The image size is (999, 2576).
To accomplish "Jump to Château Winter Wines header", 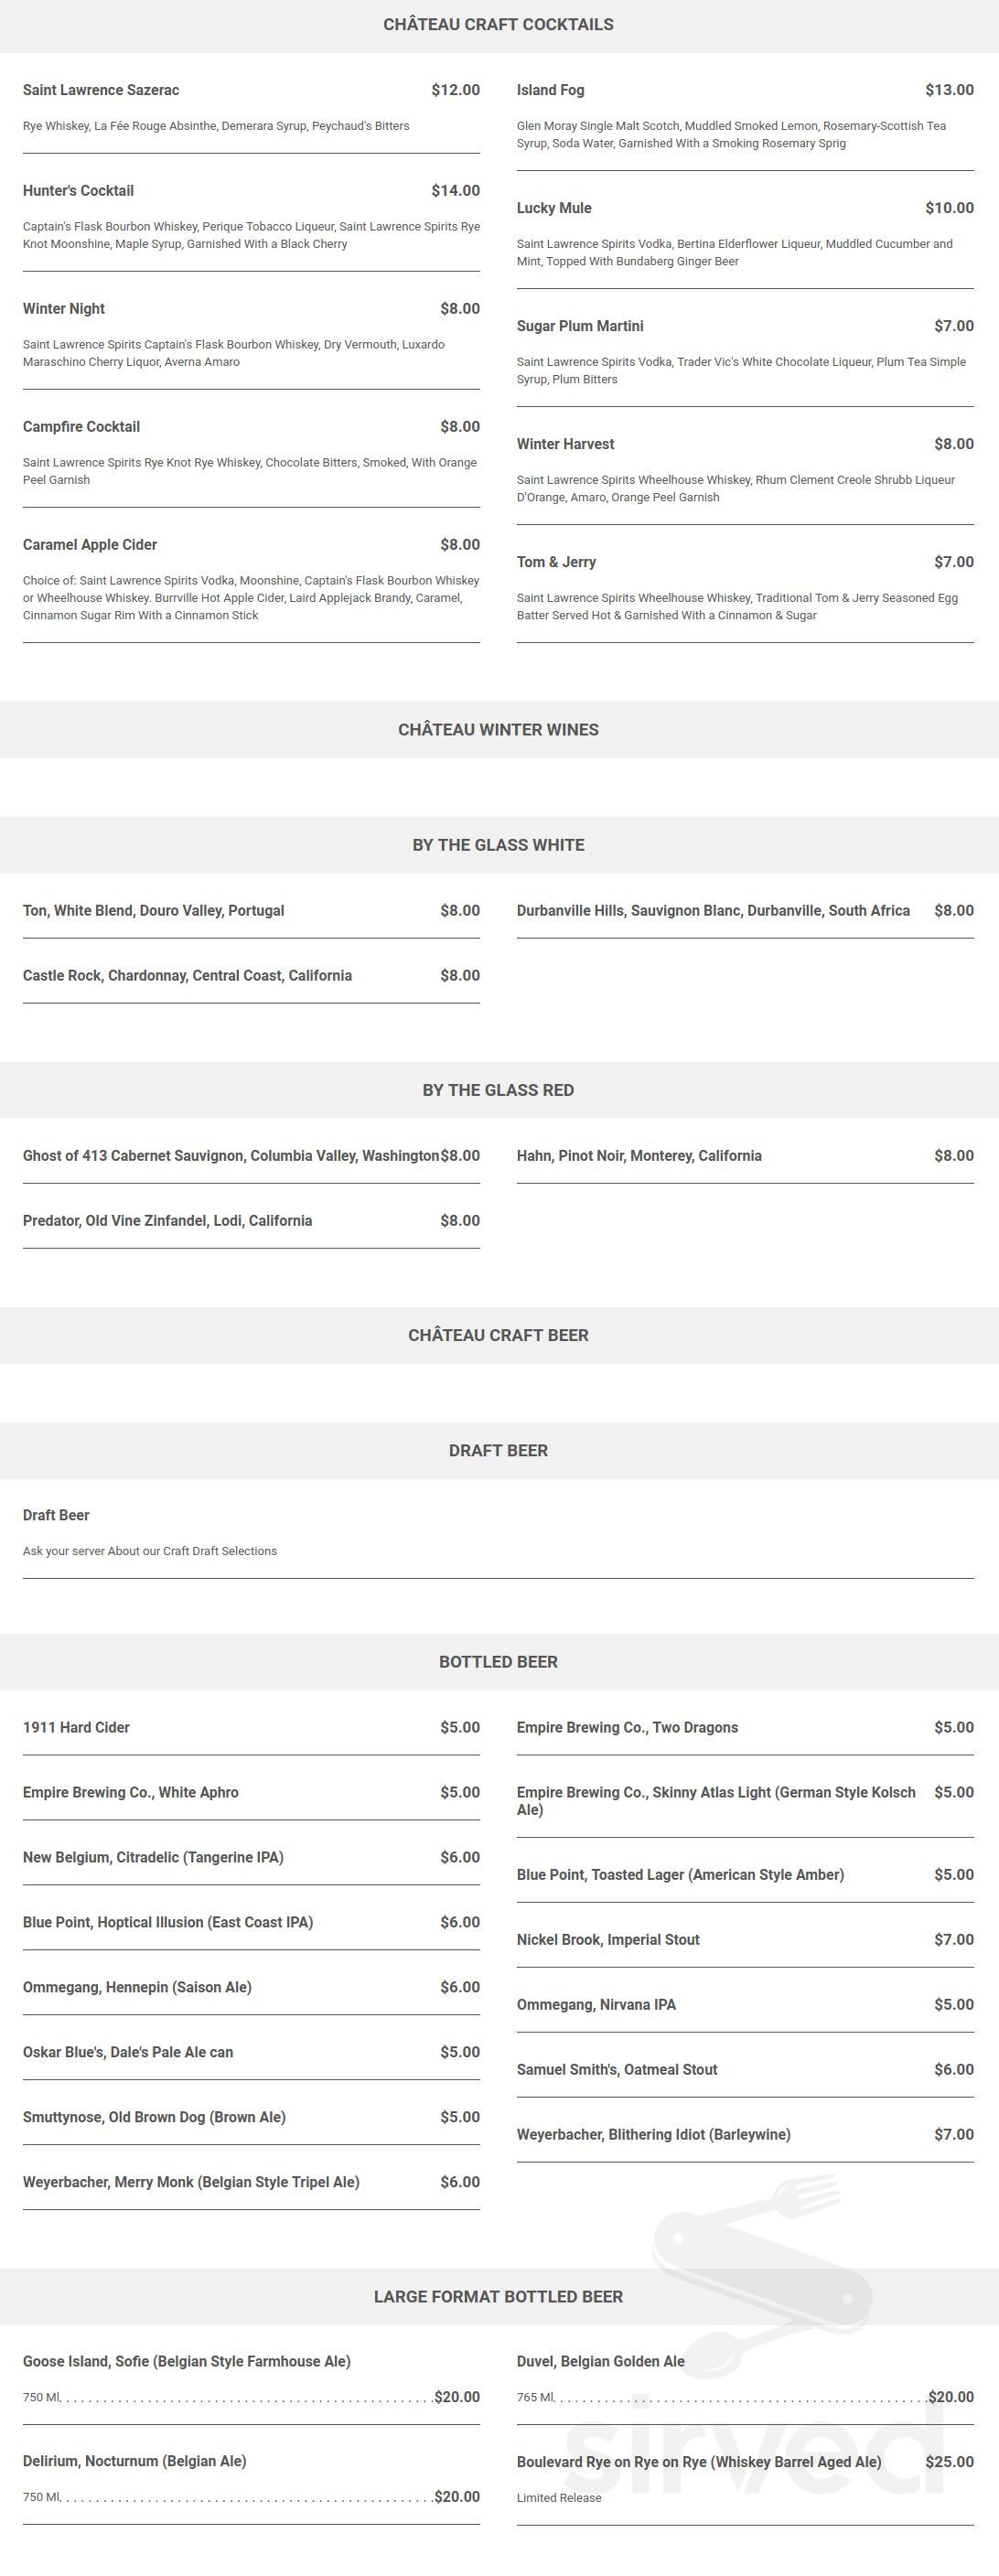I will pyautogui.click(x=498, y=730).
